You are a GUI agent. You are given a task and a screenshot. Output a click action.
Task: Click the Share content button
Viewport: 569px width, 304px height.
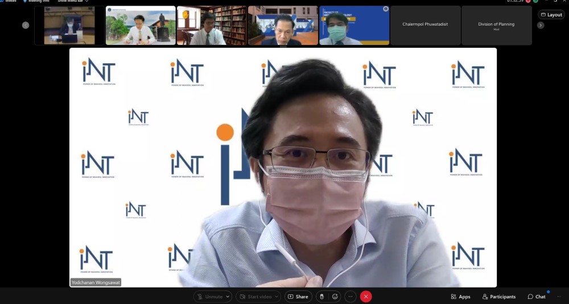[298, 297]
